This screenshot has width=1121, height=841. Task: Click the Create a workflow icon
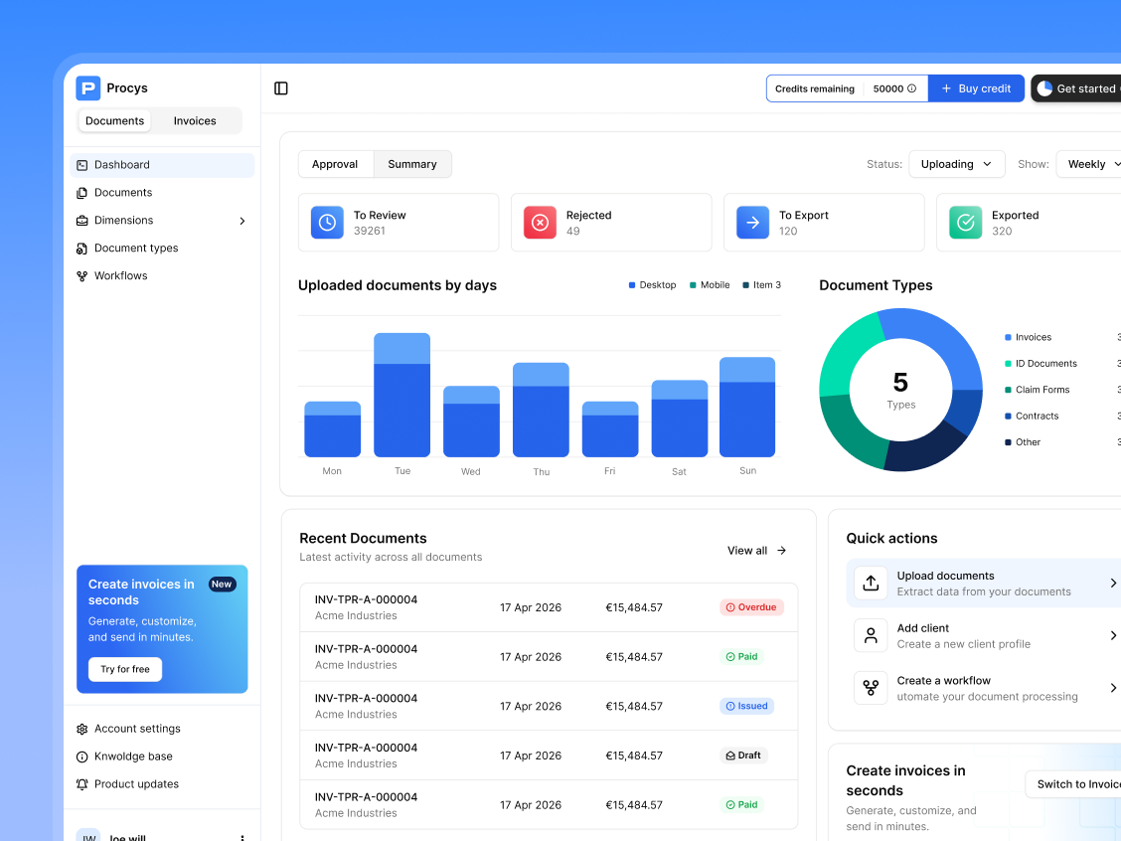tap(871, 688)
